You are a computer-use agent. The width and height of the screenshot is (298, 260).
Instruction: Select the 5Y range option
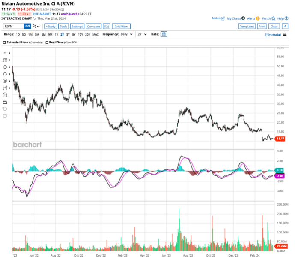[74, 34]
